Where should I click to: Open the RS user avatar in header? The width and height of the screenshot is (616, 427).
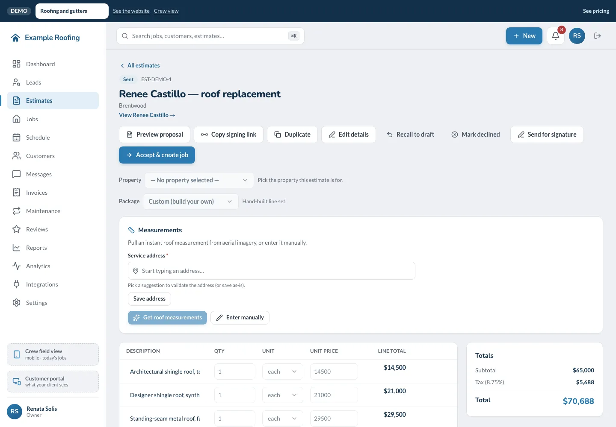(577, 36)
